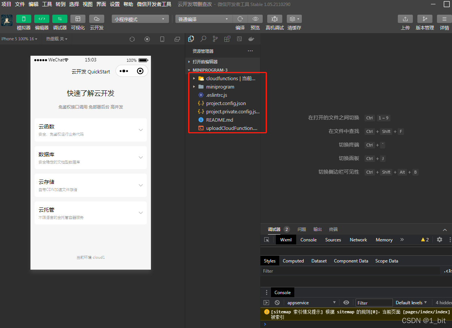Toggle the console live expression eye icon
This screenshot has width=452, height=328.
(346, 302)
